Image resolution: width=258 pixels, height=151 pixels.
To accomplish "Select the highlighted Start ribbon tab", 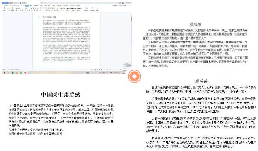I will 27,5.
